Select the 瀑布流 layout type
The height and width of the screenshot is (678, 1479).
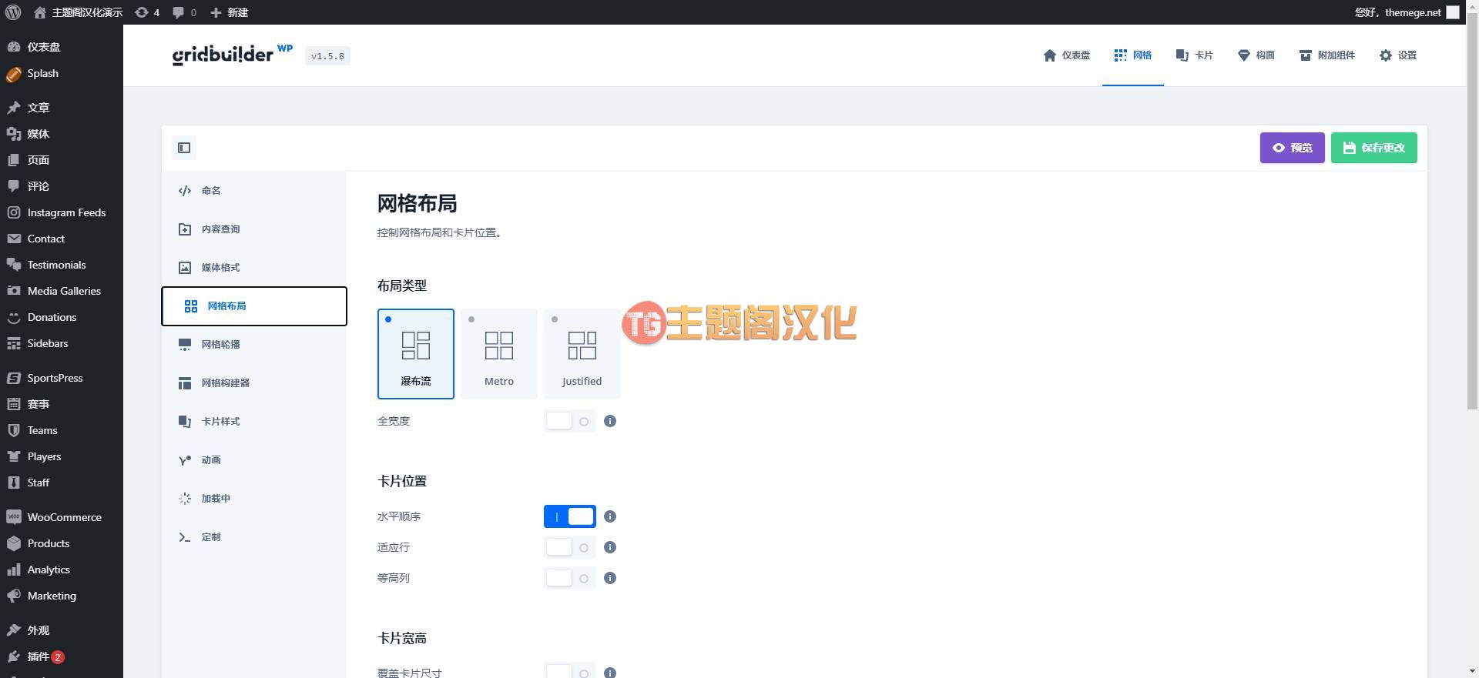pyautogui.click(x=416, y=354)
